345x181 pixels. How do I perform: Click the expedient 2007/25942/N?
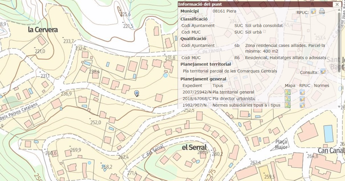coord(197,92)
